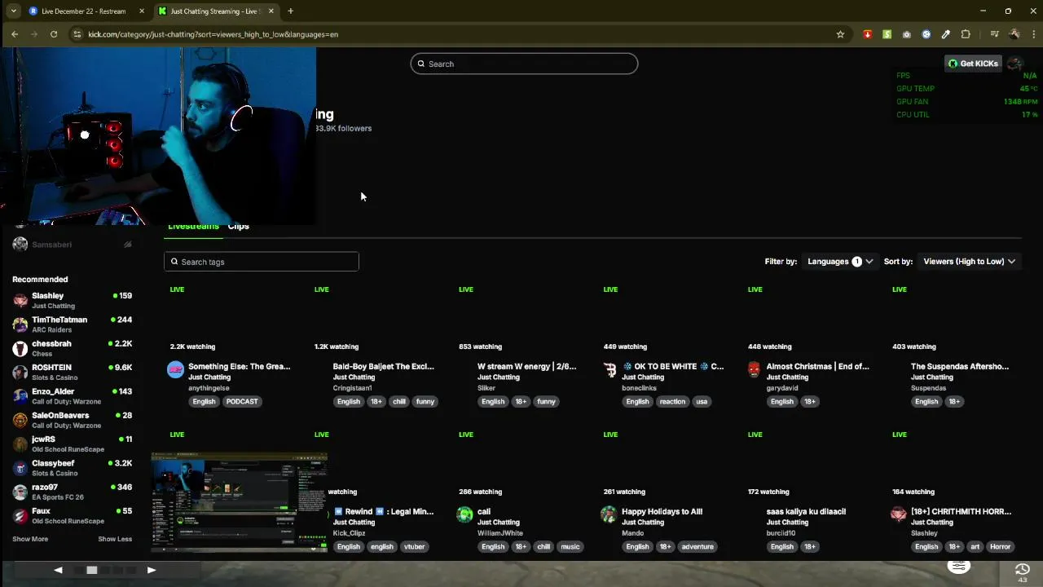Open the Kick user avatar menu
1043x587 pixels.
(x=1015, y=64)
